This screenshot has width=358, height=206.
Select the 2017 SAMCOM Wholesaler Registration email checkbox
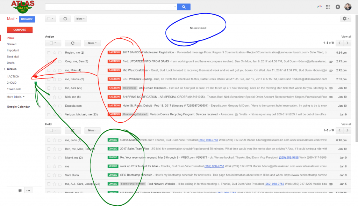49,53
